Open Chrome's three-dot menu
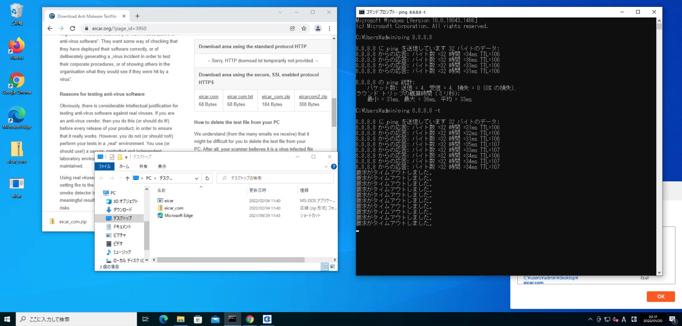682x326 pixels. click(330, 29)
